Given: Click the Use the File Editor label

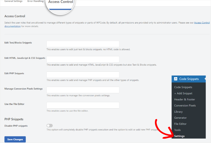Looking at the screenshot, I should (14, 104).
